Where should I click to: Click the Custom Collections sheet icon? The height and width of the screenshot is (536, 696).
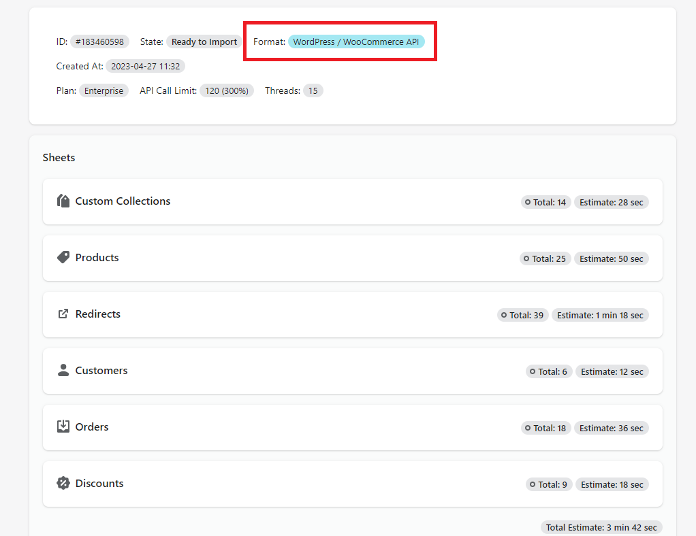point(63,201)
